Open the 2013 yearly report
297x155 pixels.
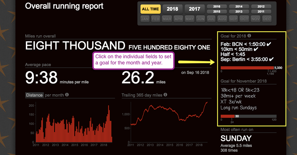pos(239,12)
